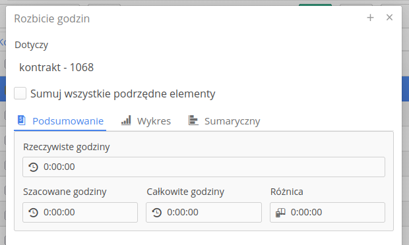Click the Różnica label

287,192
